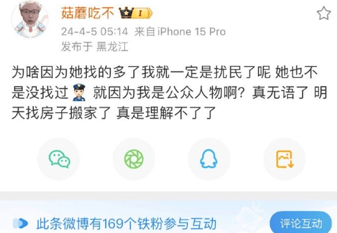Tap the post timestamp 24-4-5 05:14
This screenshot has width=337, height=233.
tap(95, 32)
